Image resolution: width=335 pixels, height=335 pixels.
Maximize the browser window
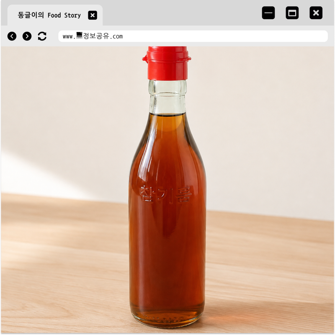pos(292,13)
